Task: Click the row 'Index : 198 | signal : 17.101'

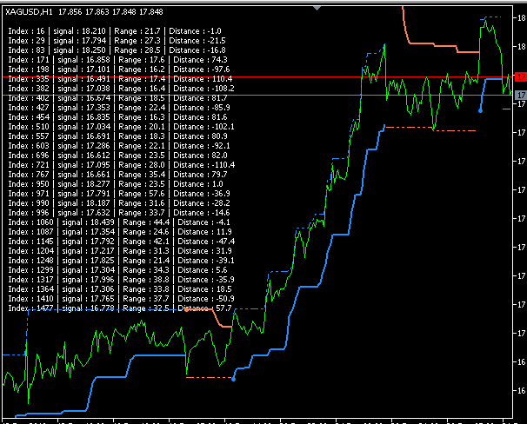Action: click(x=119, y=70)
